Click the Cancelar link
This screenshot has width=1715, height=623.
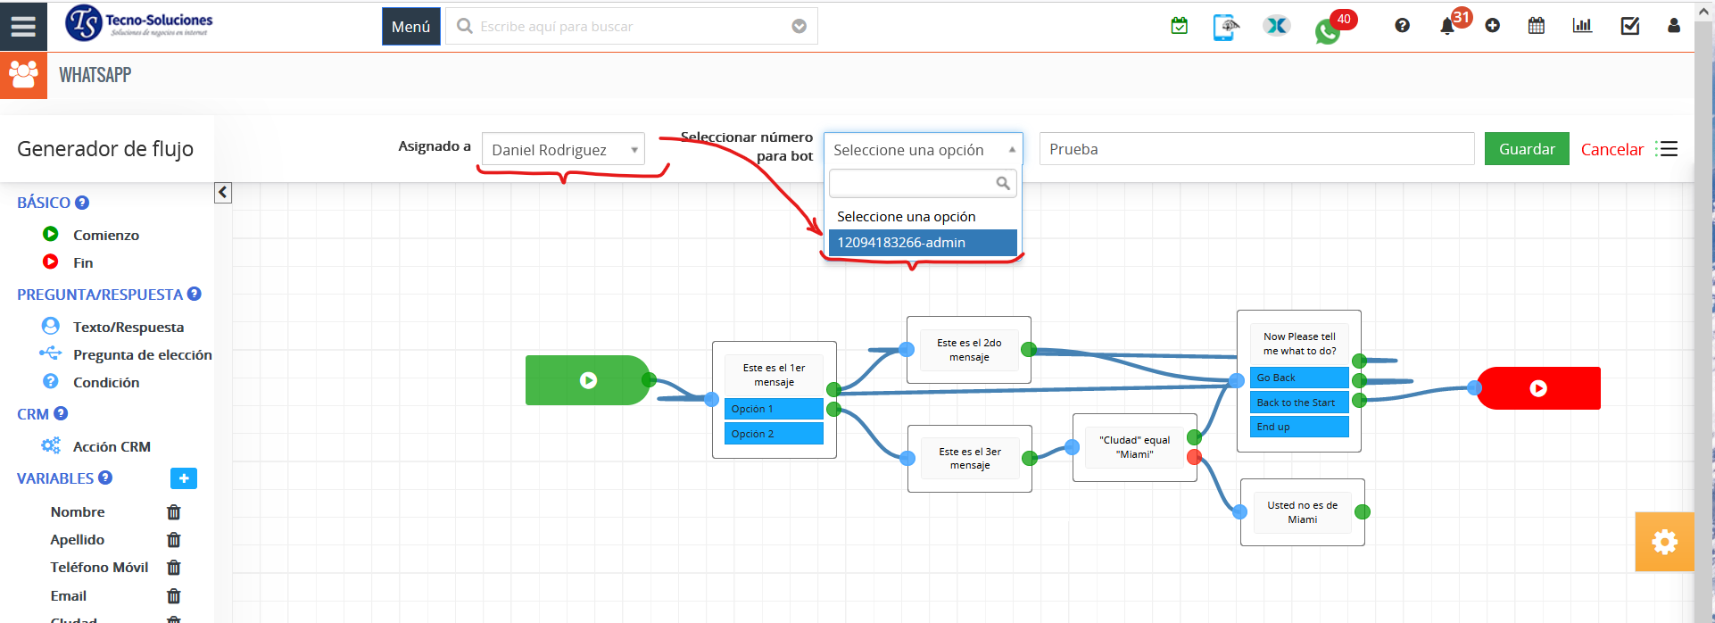(1611, 150)
